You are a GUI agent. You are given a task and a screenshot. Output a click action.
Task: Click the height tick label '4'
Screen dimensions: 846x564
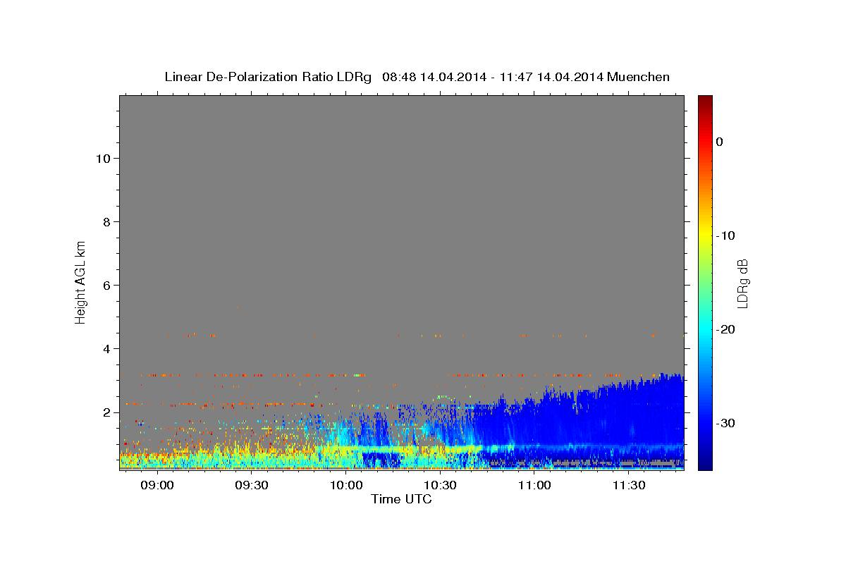pos(105,348)
